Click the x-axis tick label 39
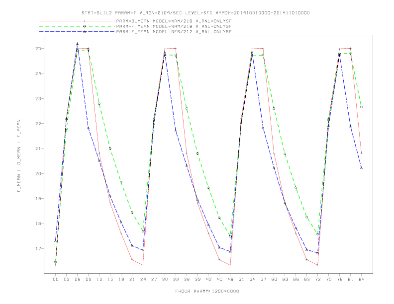394x304 pixels. [197, 279]
